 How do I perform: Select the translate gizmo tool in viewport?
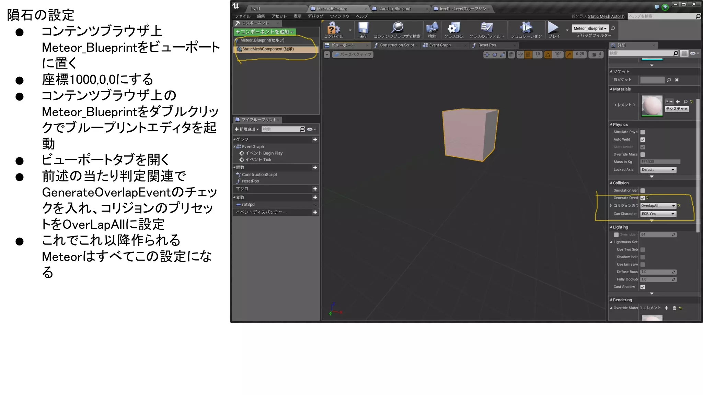pos(487,55)
